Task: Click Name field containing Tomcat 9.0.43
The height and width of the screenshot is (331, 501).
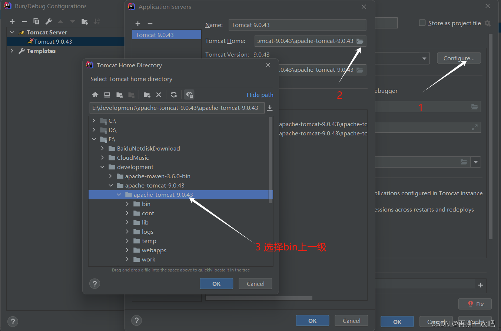Action: 297,25
